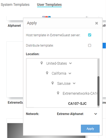Select the Extremenetworks-CA1 location item

(80, 93)
